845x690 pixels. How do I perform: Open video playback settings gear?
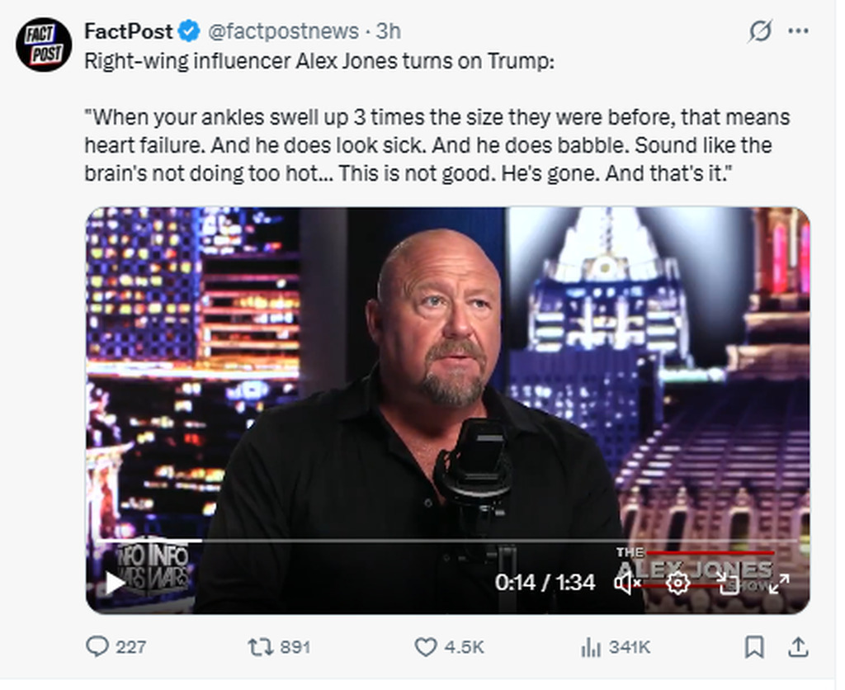pos(677,583)
